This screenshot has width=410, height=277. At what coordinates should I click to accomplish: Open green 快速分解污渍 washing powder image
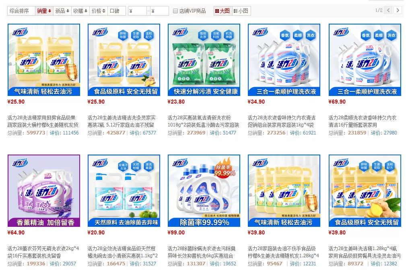204,60
